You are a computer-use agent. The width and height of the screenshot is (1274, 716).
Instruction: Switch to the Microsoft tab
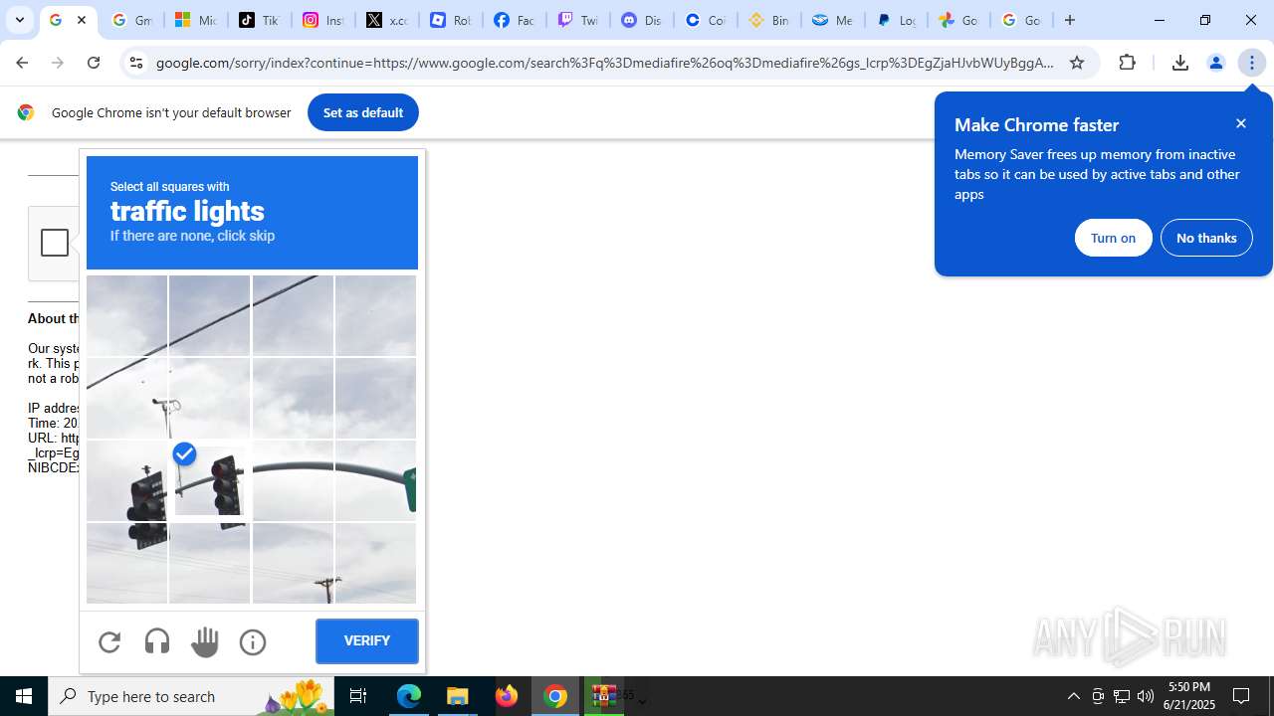[195, 20]
